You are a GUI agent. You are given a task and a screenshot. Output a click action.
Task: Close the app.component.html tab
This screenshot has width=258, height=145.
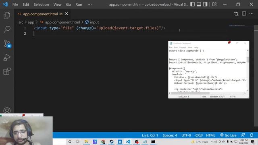tap(67, 14)
